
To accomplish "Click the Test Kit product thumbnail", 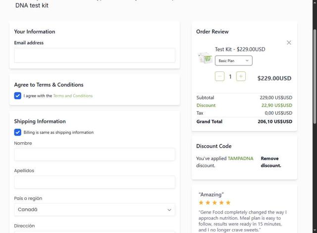I will [205, 58].
